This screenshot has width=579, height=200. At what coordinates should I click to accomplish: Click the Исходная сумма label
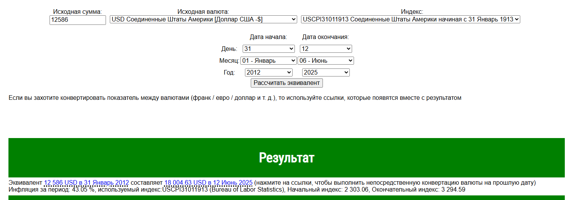coord(78,11)
